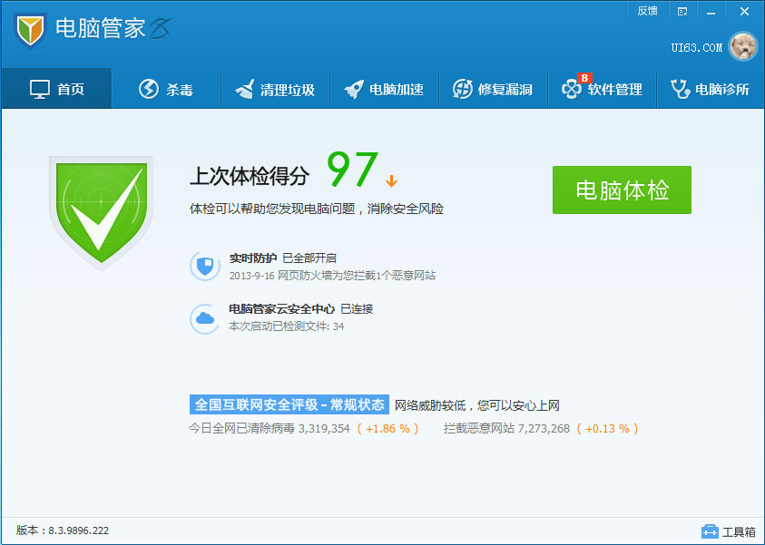The height and width of the screenshot is (545, 765).
Task: Click the score 97
Action: click(352, 170)
